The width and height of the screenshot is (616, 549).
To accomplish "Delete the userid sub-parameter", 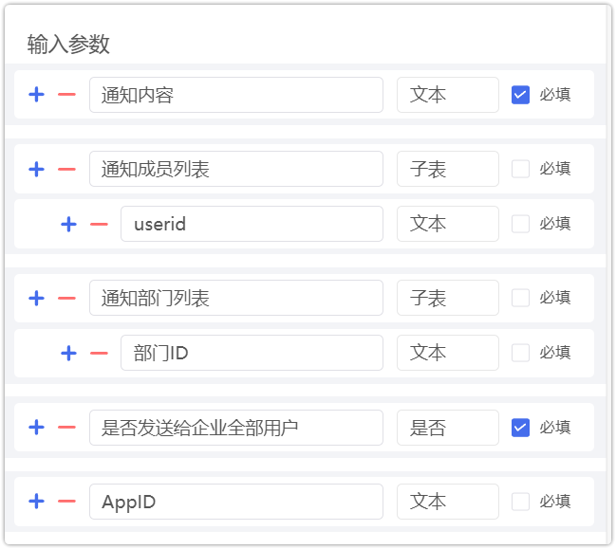I will tap(99, 224).
